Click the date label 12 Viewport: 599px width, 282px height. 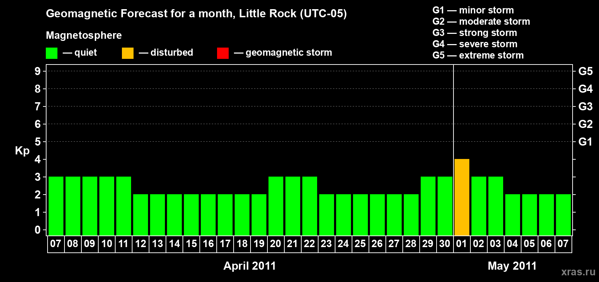click(141, 244)
